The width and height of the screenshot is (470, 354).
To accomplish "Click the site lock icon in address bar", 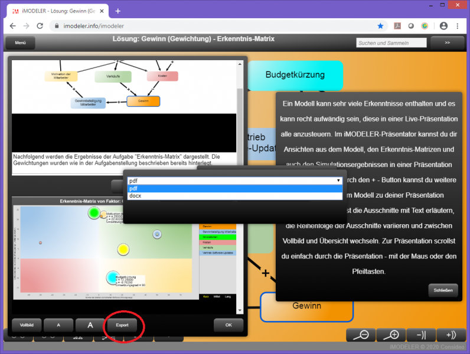I will 57,26.
